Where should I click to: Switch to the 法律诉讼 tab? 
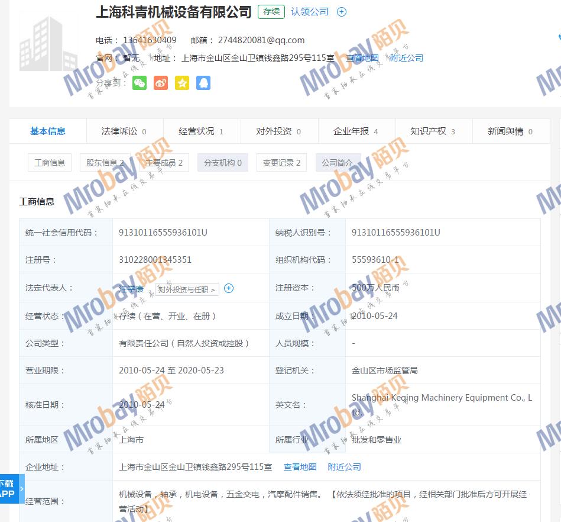click(124, 131)
